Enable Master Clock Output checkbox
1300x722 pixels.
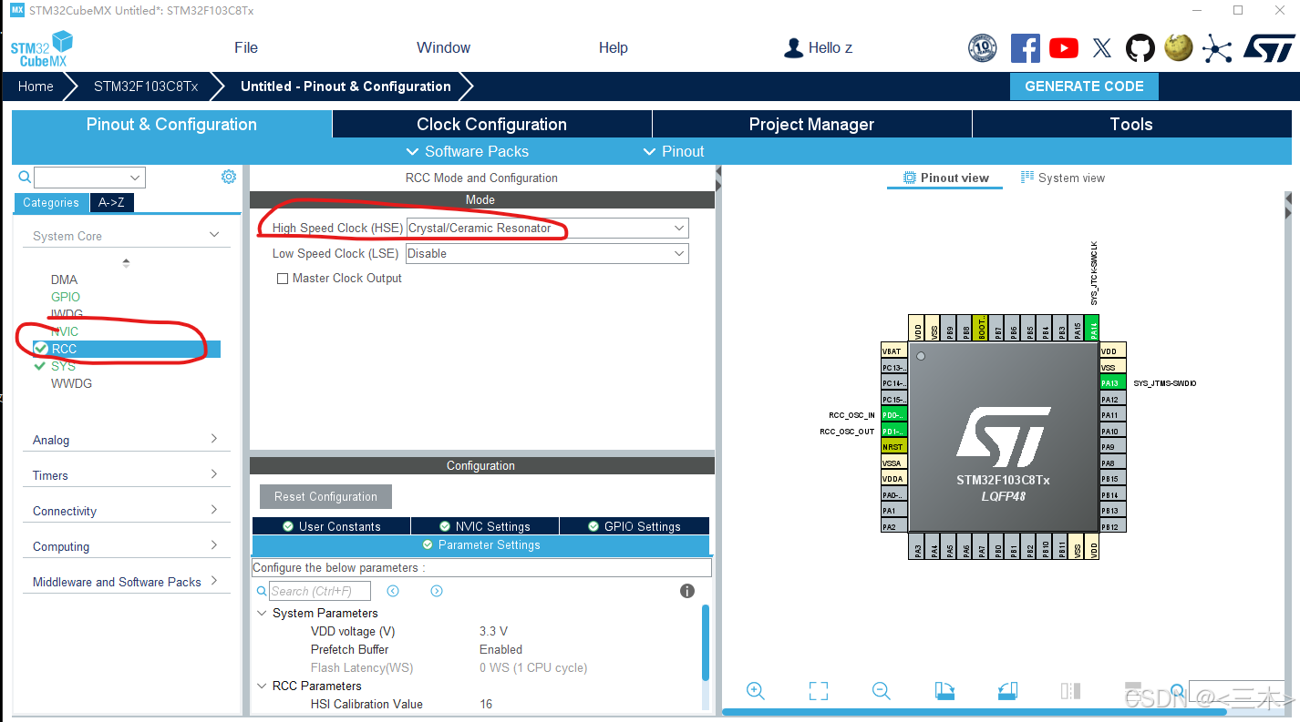click(283, 279)
